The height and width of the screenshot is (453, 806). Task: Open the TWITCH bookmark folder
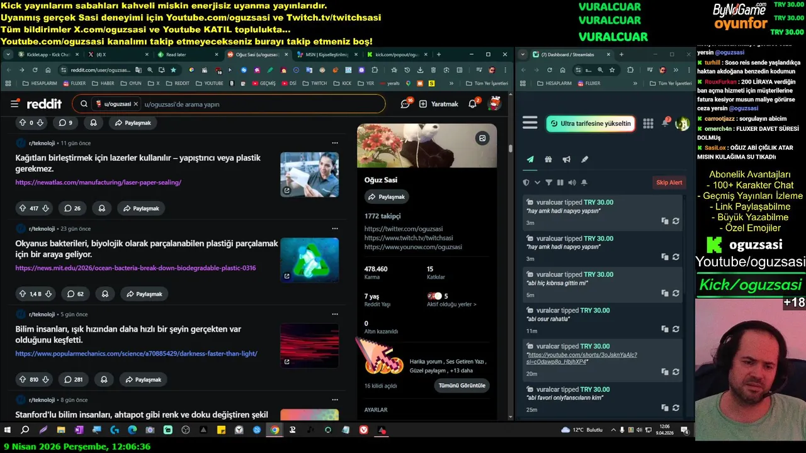[x=315, y=83]
